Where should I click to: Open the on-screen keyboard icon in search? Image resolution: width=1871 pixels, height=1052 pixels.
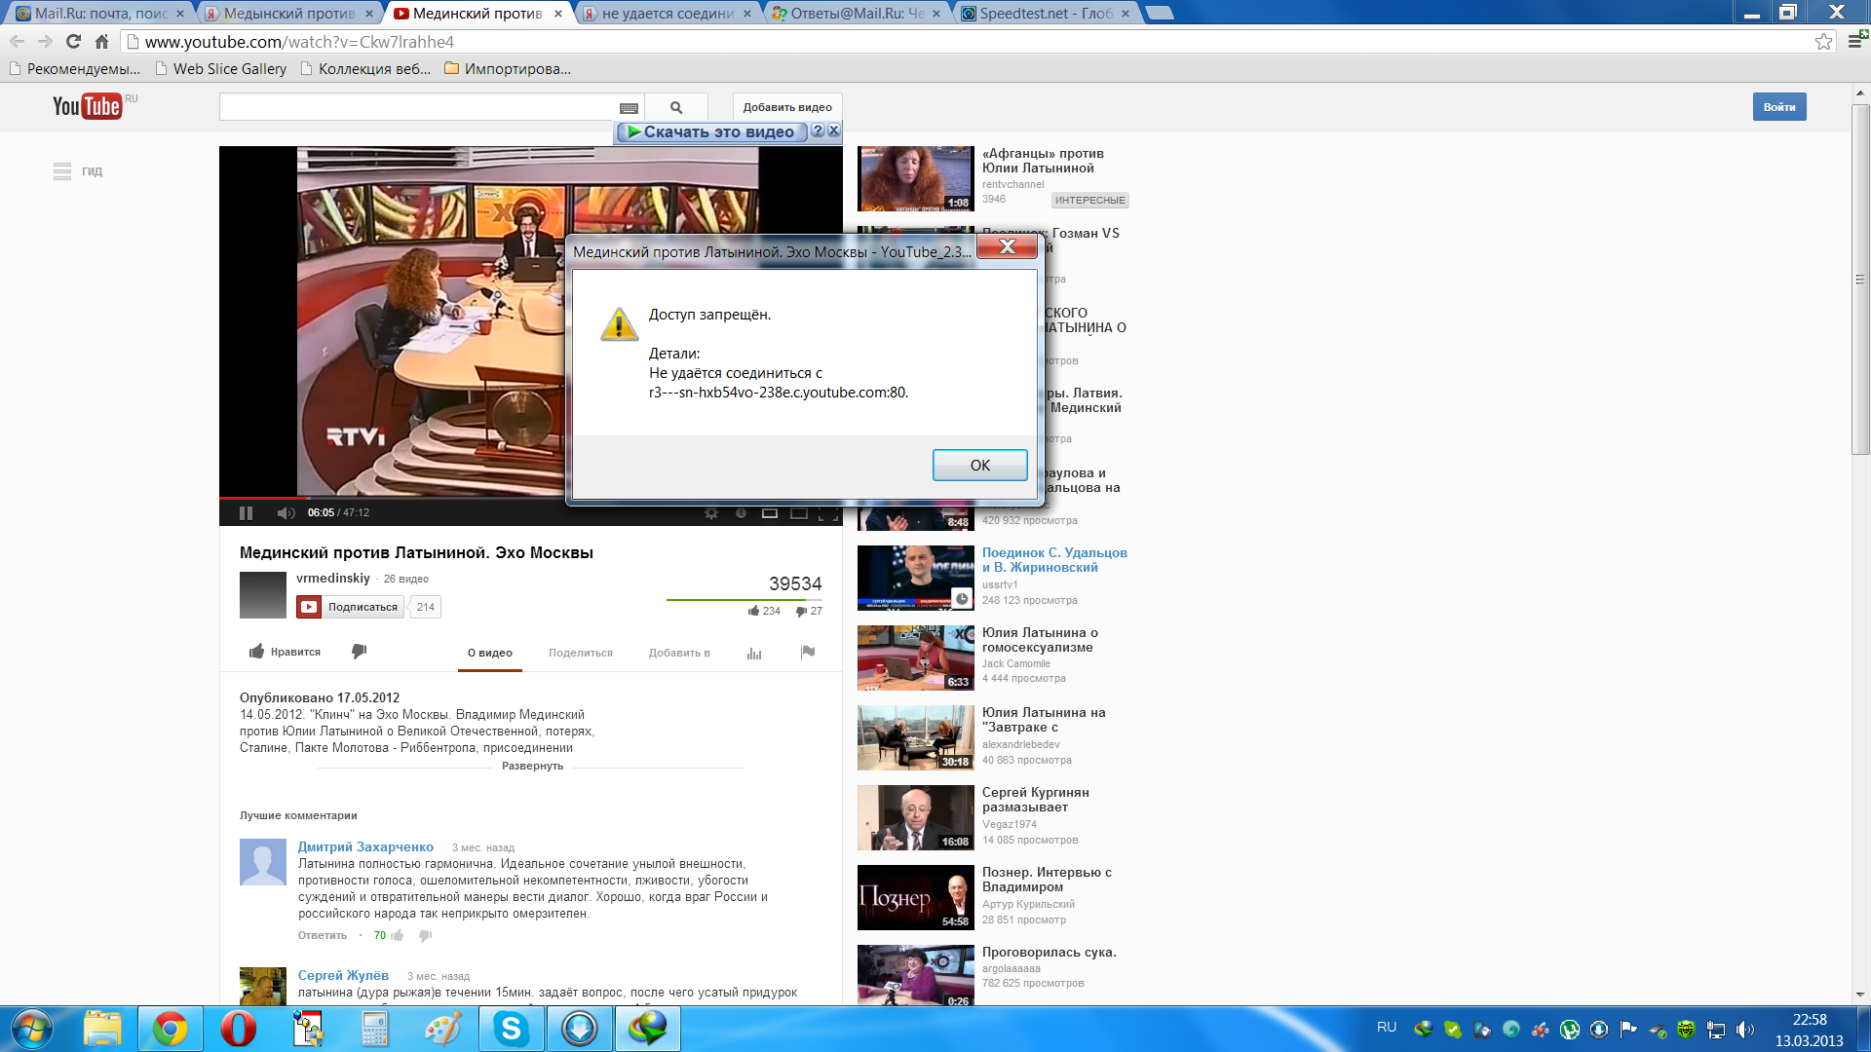(629, 108)
